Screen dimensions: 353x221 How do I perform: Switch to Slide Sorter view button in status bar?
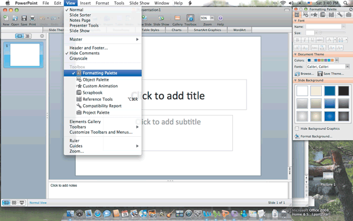click(14, 203)
